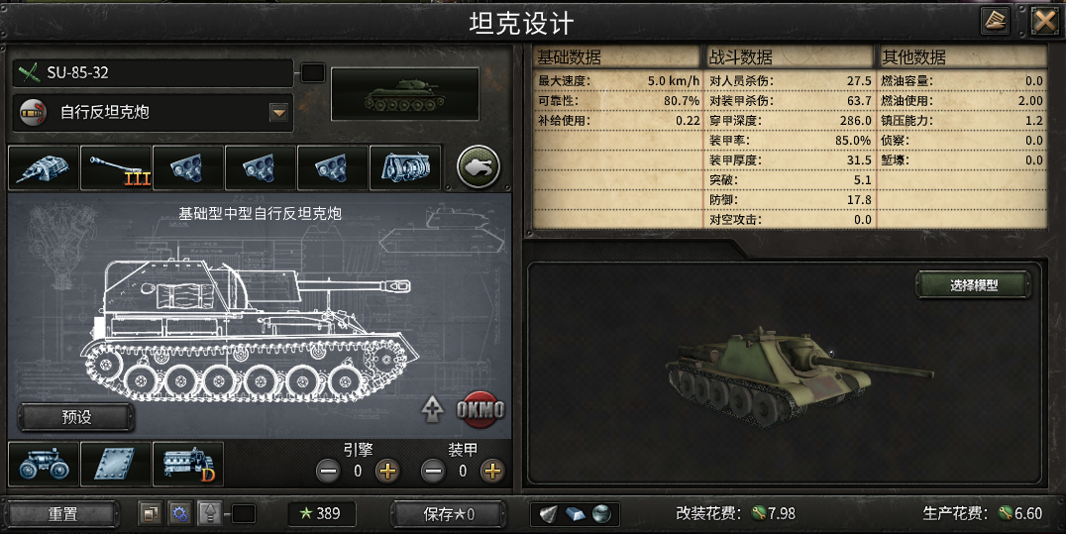Screen dimensions: 1066x534
Task: Click the OKMO designer logo
Action: click(480, 409)
